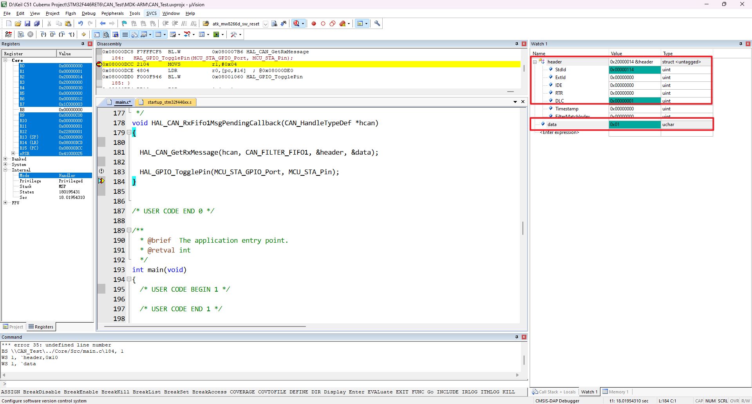This screenshot has height=404, width=752.
Task: Switch to startup_stm32f446xx.s tab
Action: pyautogui.click(x=166, y=102)
